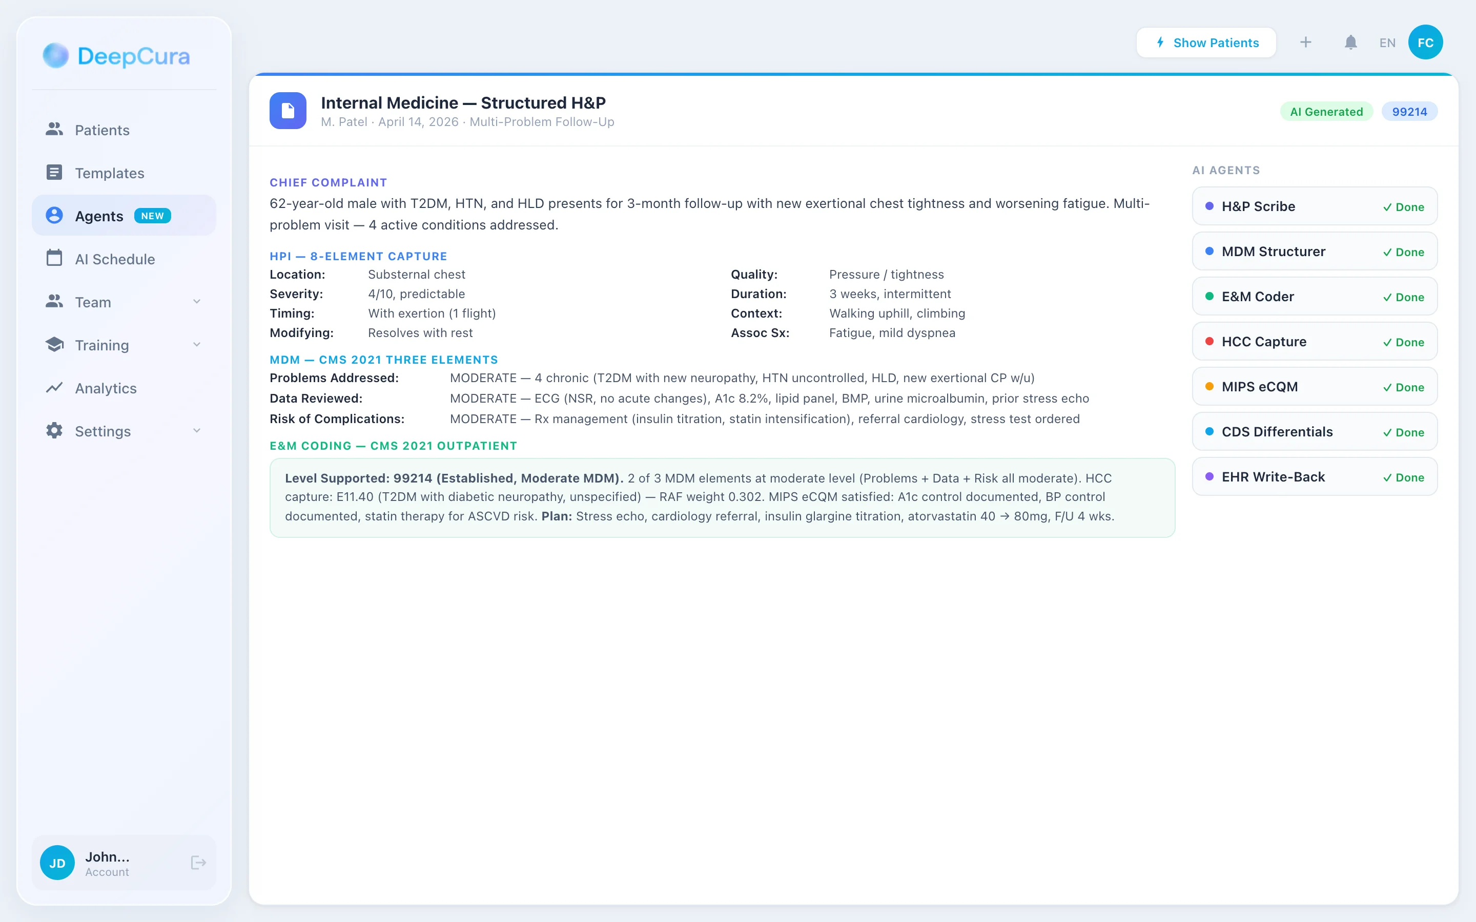Click the DeepCura logo
This screenshot has height=922, width=1476.
[116, 56]
